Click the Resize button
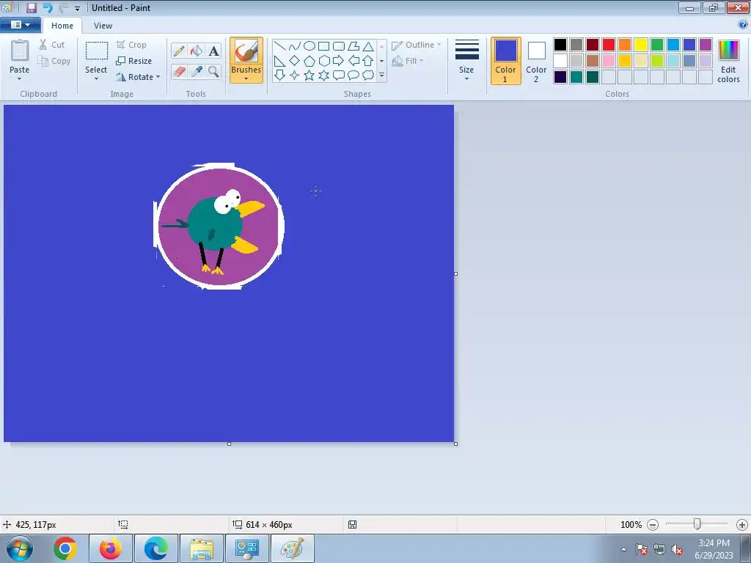Image resolution: width=751 pixels, height=563 pixels. coord(134,61)
